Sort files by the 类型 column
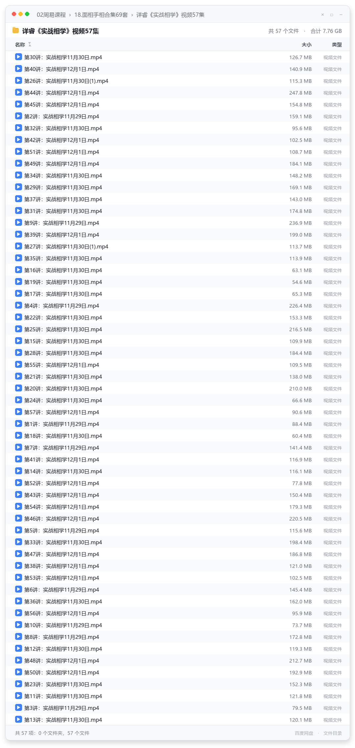This screenshot has height=748, width=355. [x=337, y=45]
